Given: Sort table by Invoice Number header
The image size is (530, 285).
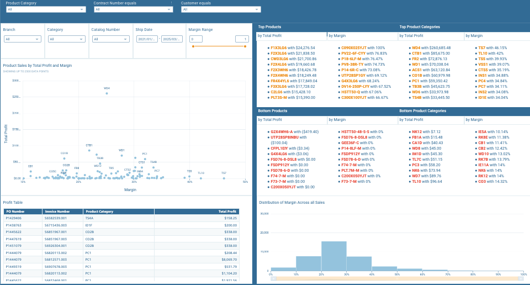Looking at the screenshot, I should click(63, 212).
